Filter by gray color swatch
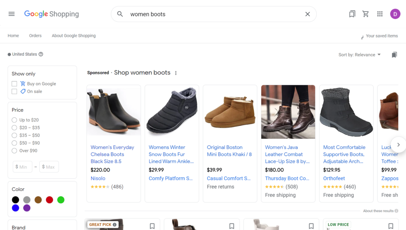Viewport: 406px width, 230px height. (27, 200)
